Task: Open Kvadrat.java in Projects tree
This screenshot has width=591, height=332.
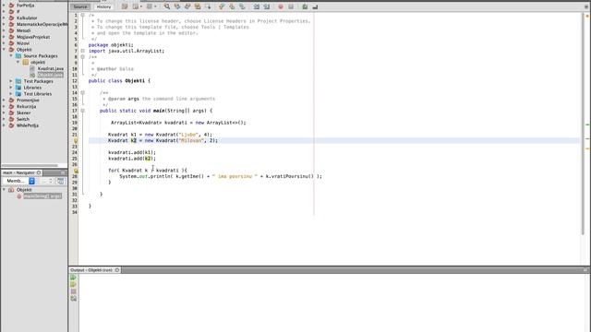Action: click(51, 68)
